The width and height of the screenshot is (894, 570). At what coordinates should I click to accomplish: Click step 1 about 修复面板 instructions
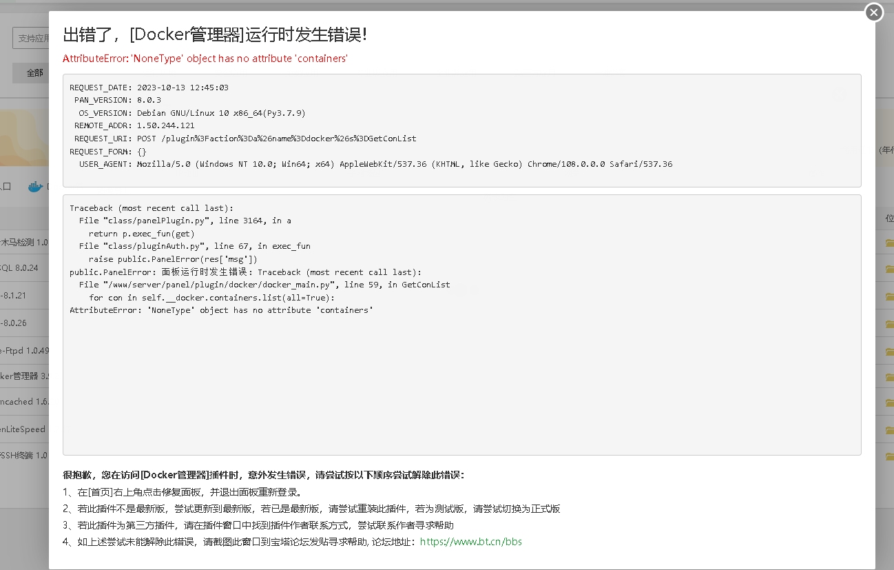click(x=182, y=492)
